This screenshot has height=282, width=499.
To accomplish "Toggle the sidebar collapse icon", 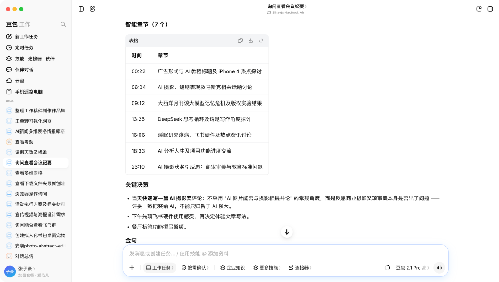I will 81,9.
